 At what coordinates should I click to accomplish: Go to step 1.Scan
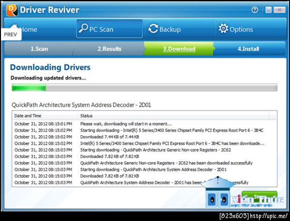tap(39, 49)
